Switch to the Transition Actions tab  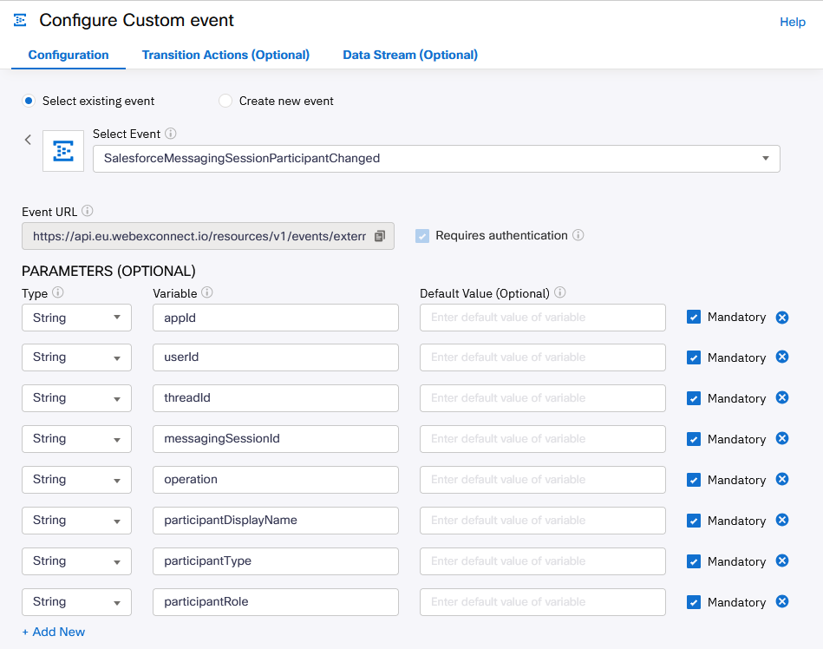225,55
